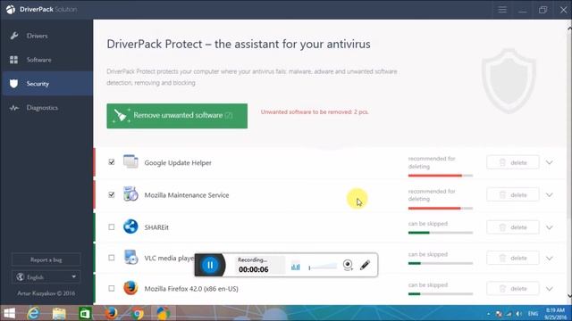
Task: Click the Software grid icon
Action: coord(14,60)
